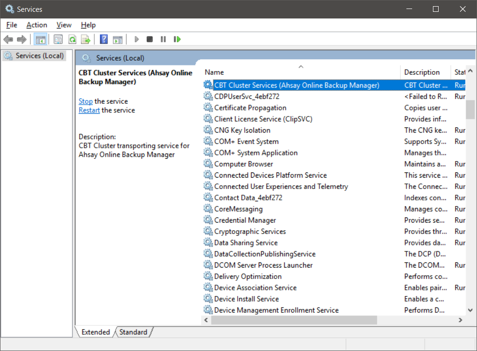This screenshot has height=351, width=477.
Task: Click the Refresh toolbar icon
Action: [72, 39]
